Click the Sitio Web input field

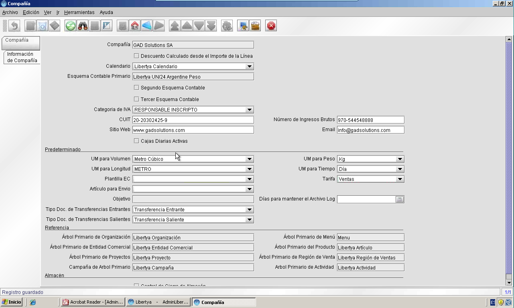tap(193, 130)
